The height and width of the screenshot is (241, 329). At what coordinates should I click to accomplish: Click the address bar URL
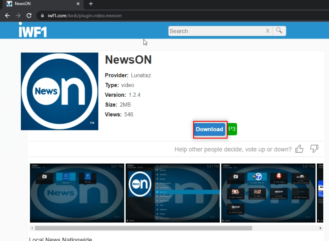[x=85, y=16]
